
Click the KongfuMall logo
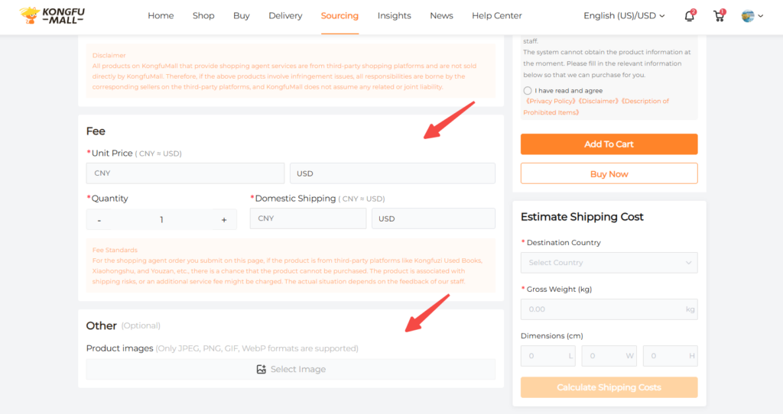[54, 15]
